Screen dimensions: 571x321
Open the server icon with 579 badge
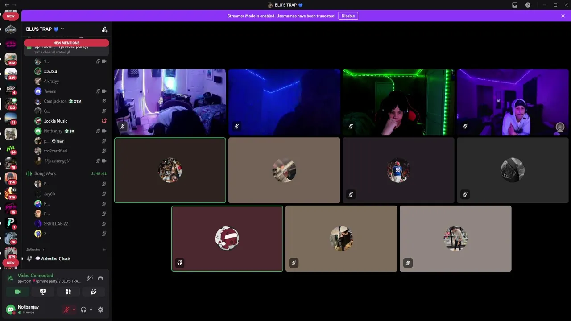point(11,253)
